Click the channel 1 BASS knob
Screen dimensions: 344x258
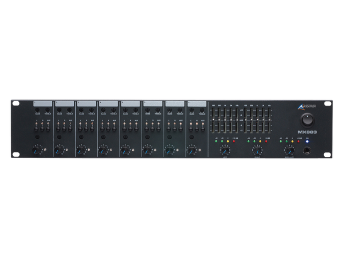point(37,110)
